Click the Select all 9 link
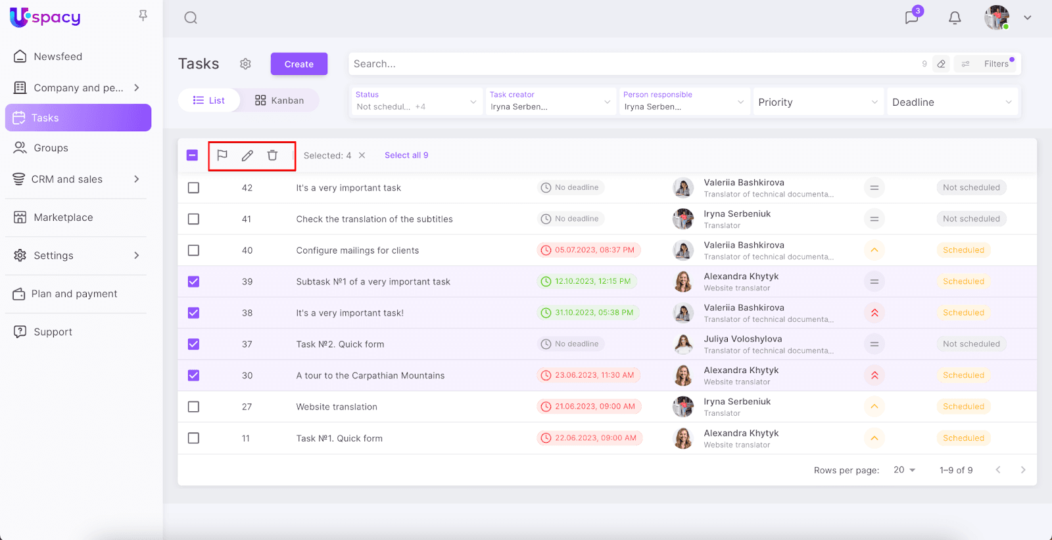The image size is (1052, 540). (x=406, y=156)
